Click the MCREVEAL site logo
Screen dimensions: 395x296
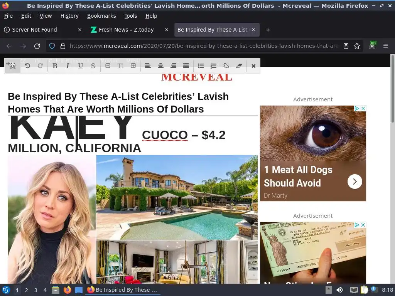click(196, 77)
